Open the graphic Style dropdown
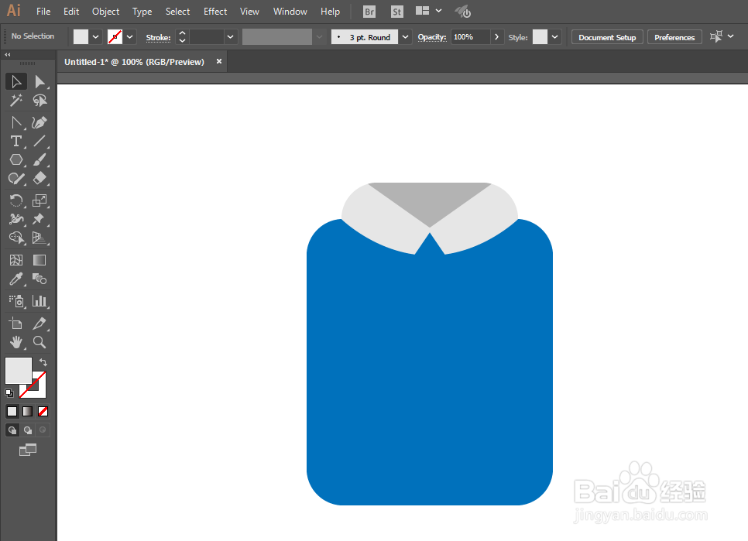The width and height of the screenshot is (748, 541). (554, 36)
